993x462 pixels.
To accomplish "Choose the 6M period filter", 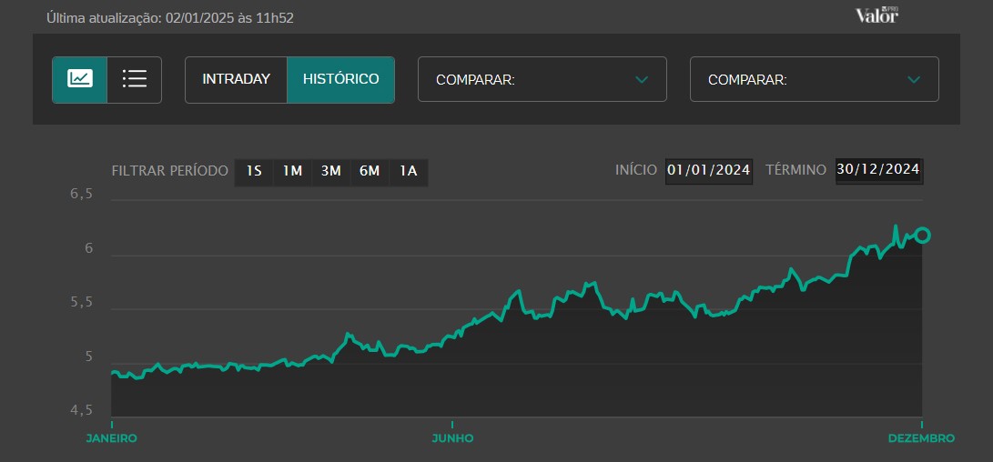I will click(370, 171).
